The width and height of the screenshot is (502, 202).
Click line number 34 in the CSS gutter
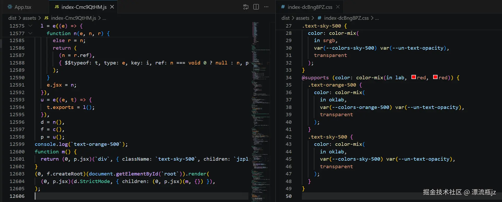[289, 78]
